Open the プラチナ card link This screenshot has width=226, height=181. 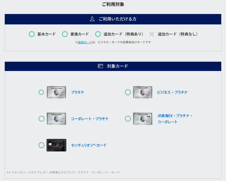click(77, 92)
